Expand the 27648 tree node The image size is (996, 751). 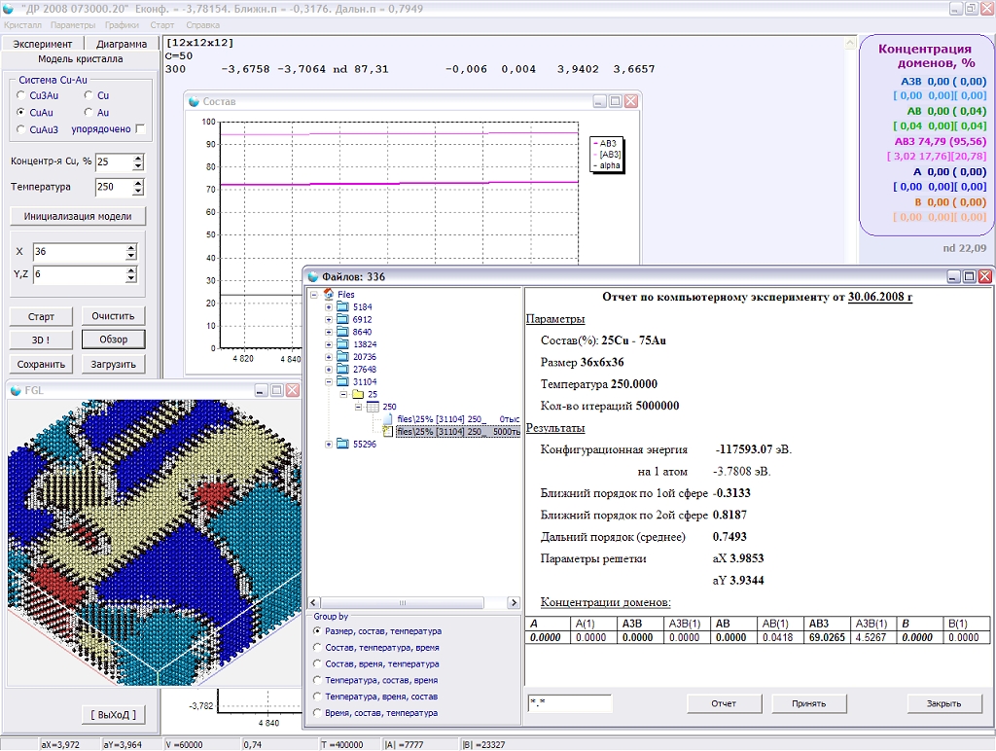[329, 369]
